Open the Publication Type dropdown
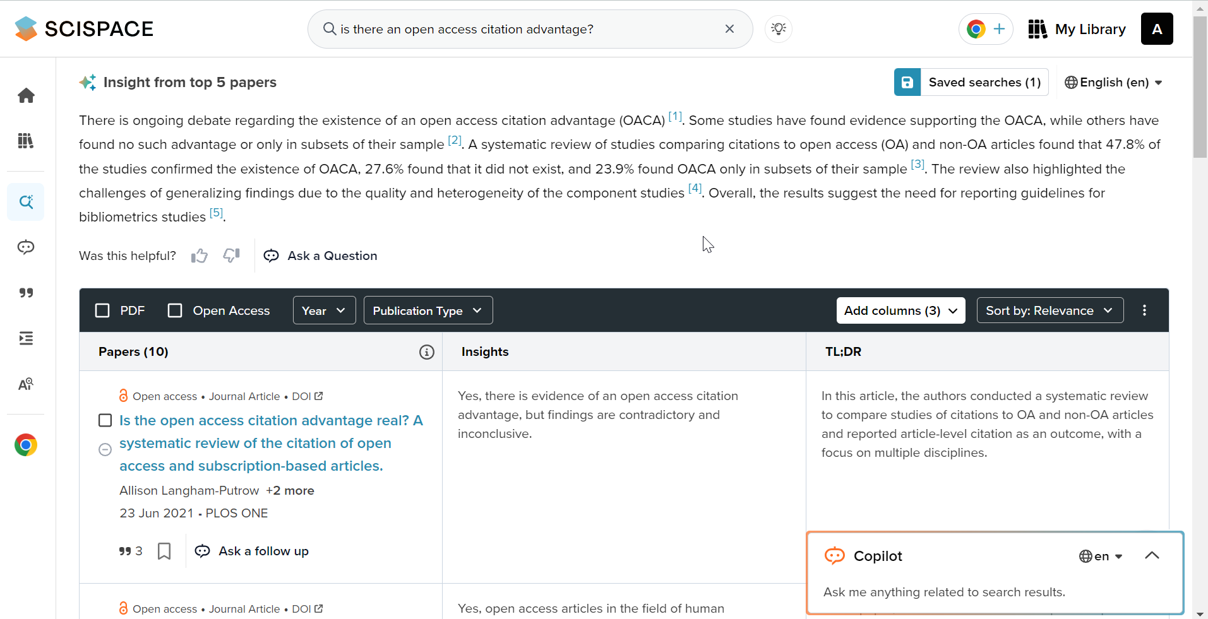 tap(428, 310)
